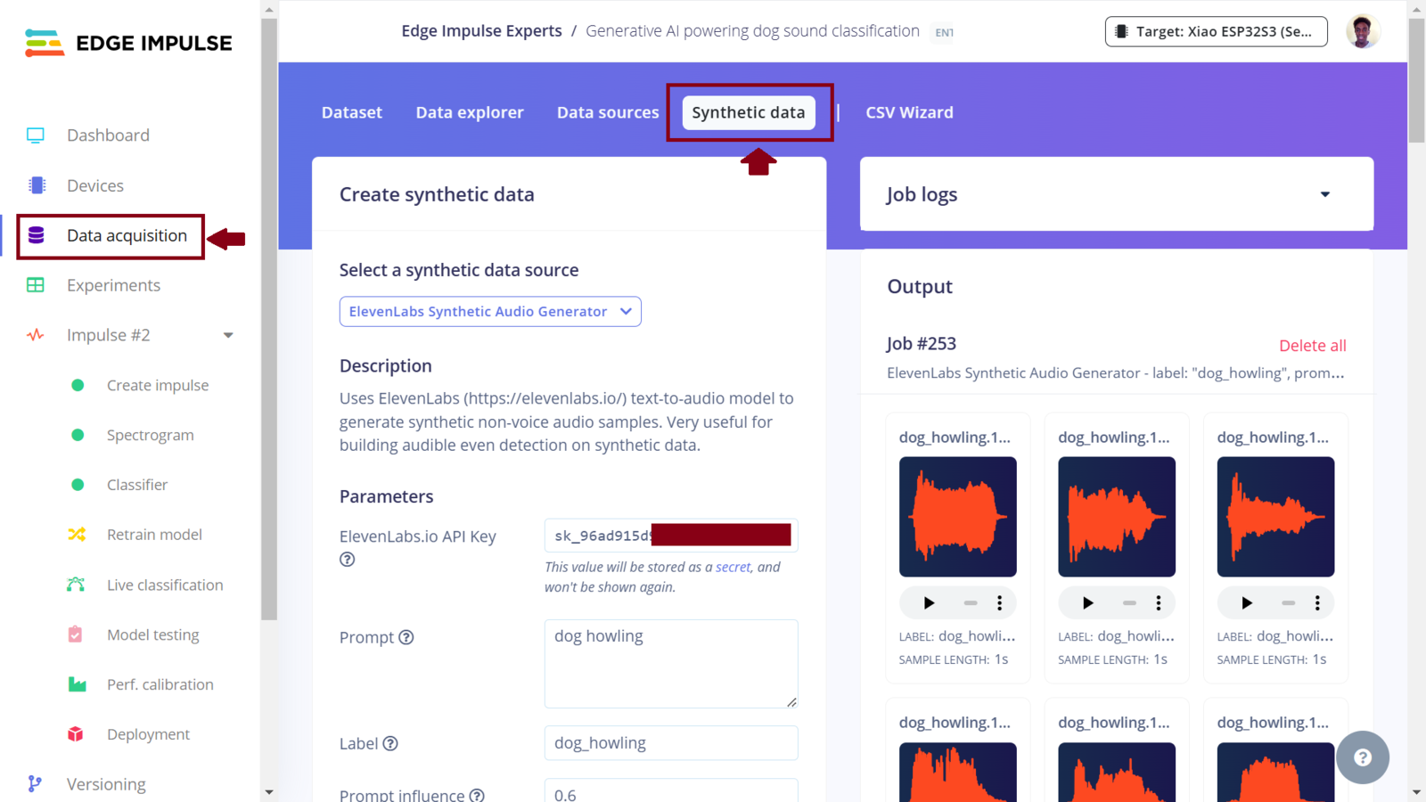
Task: Open Retrain model page
Action: tap(154, 535)
